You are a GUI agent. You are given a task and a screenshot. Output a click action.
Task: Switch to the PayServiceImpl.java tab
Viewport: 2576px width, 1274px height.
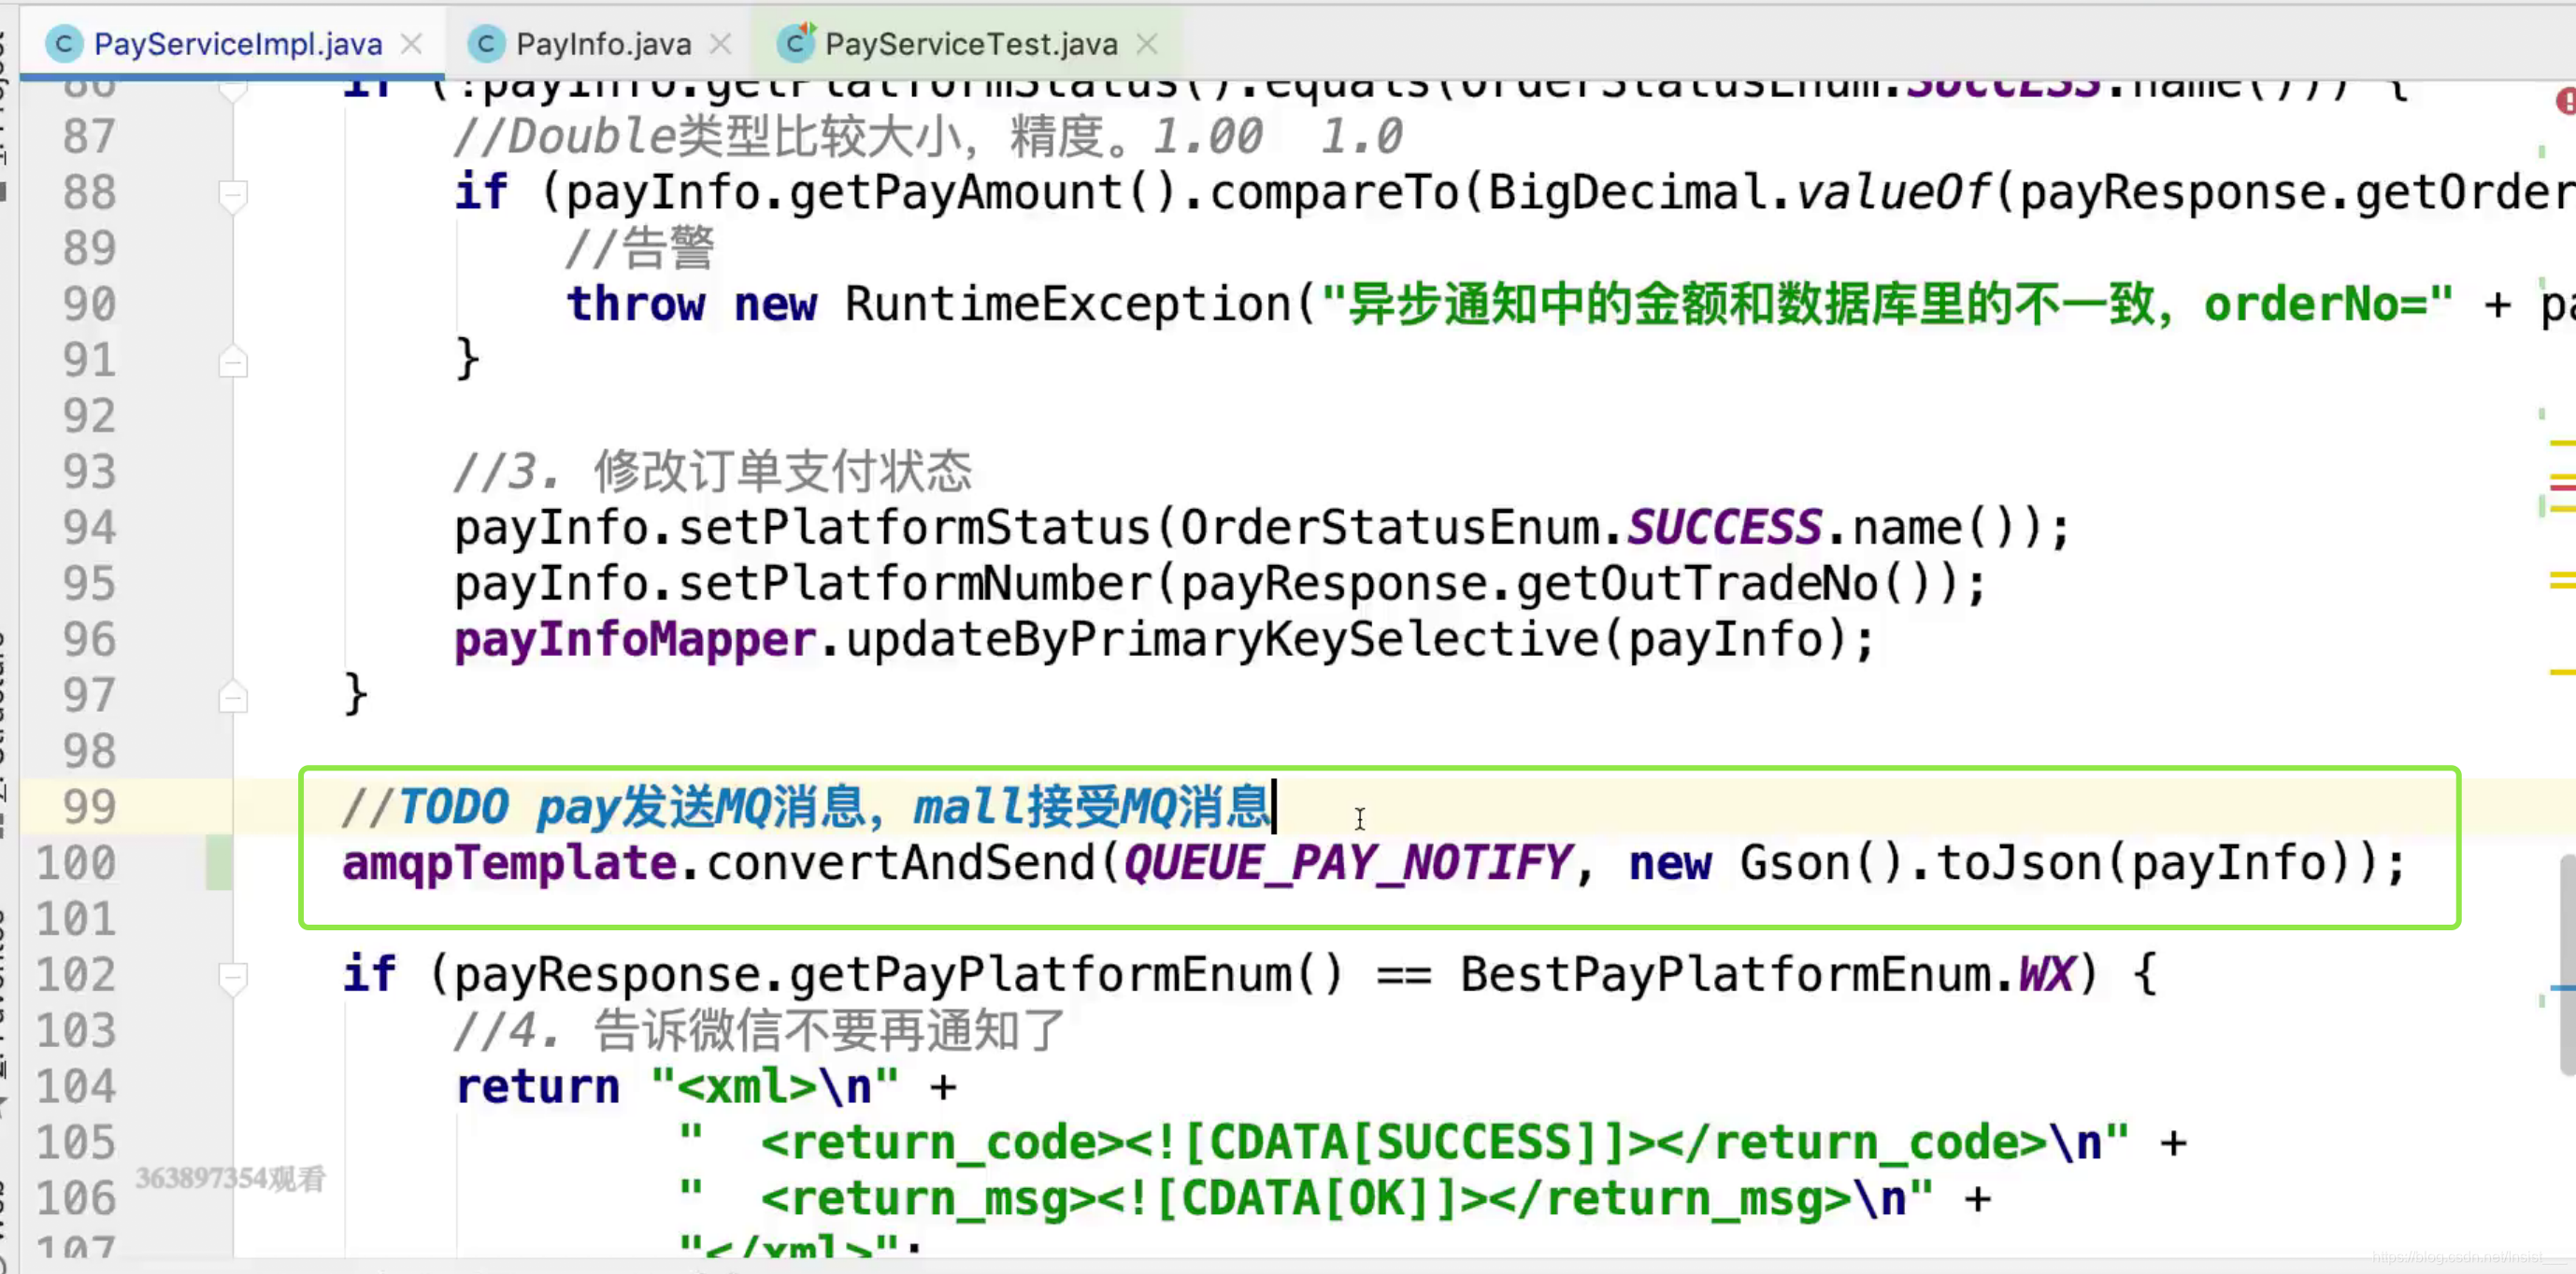pos(237,44)
